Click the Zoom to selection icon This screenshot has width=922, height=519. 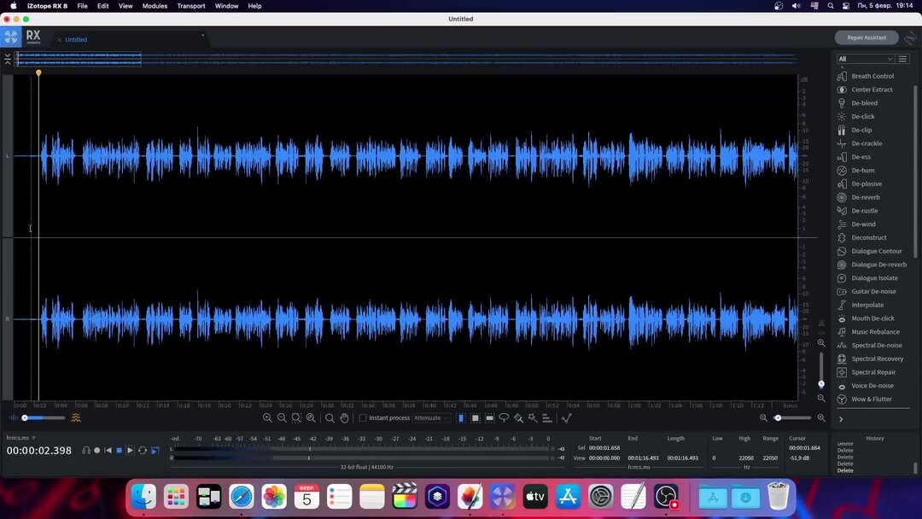click(x=296, y=418)
